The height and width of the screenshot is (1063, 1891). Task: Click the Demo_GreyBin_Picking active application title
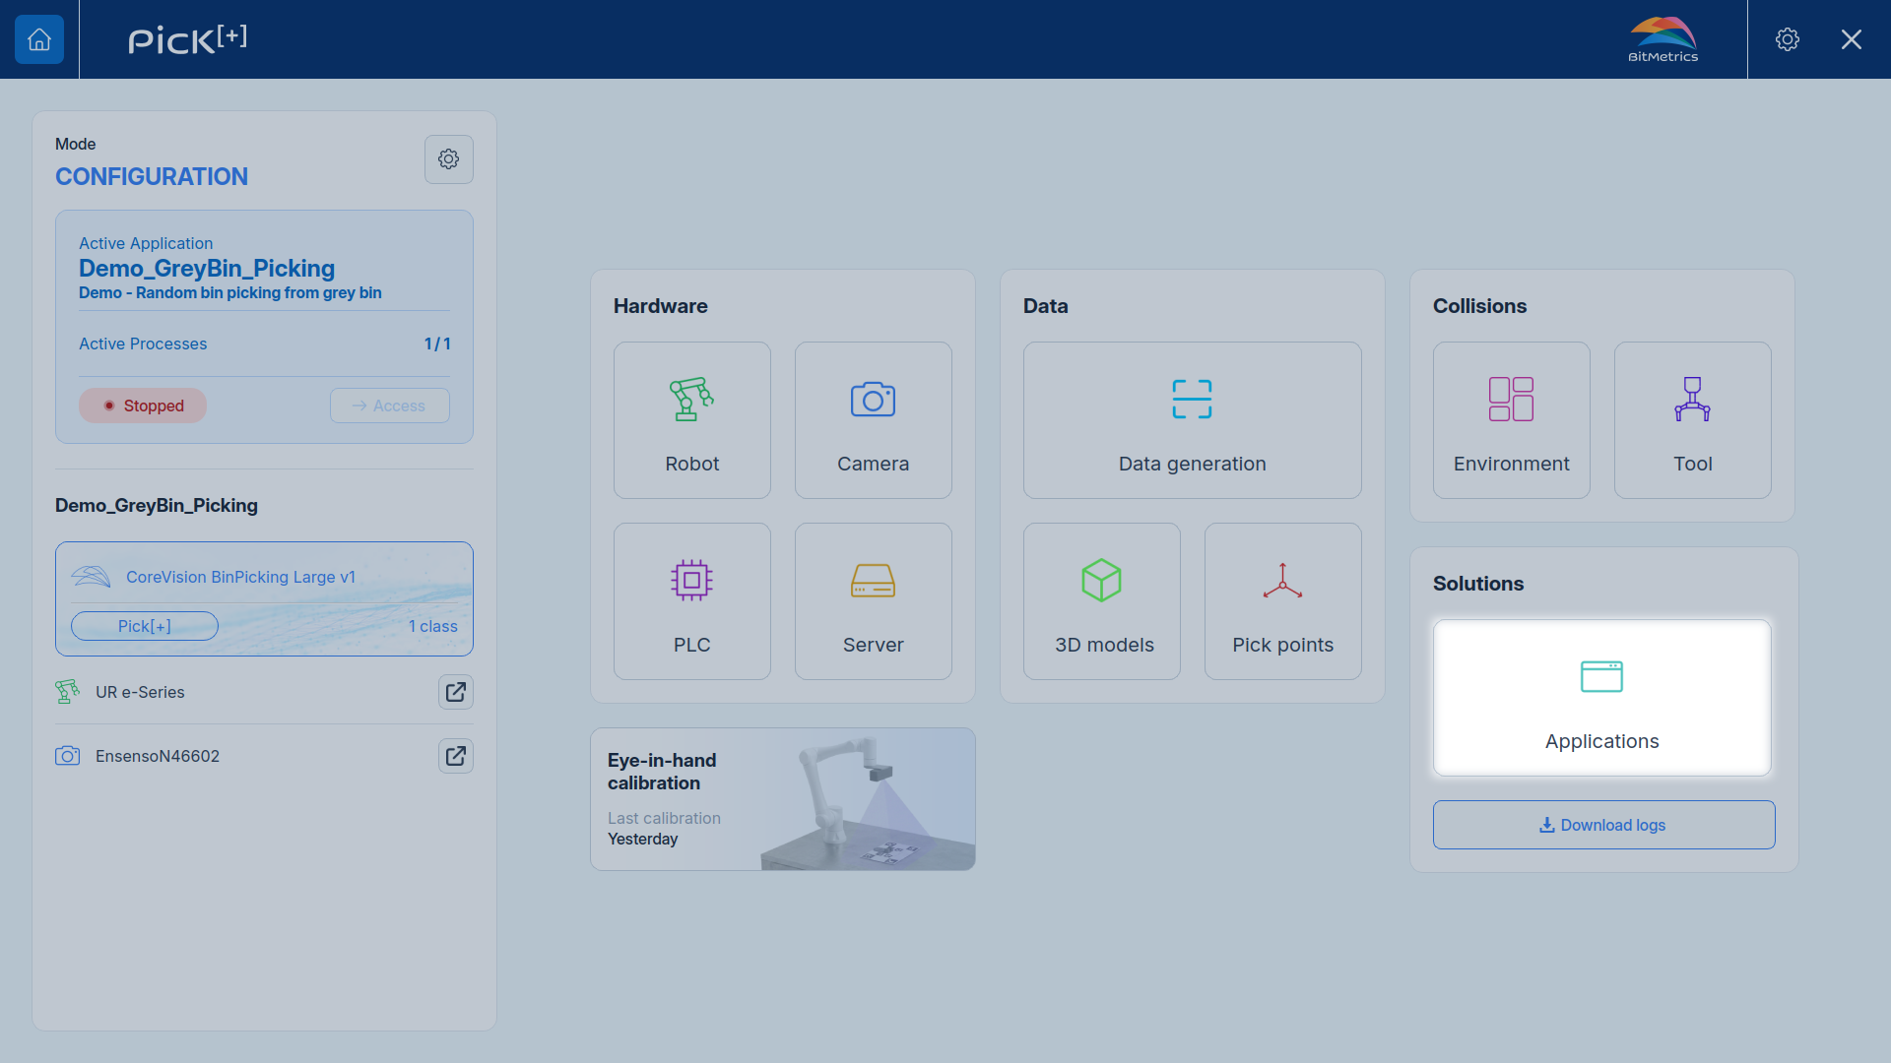[207, 269]
